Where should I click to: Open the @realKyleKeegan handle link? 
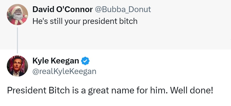click(x=64, y=71)
